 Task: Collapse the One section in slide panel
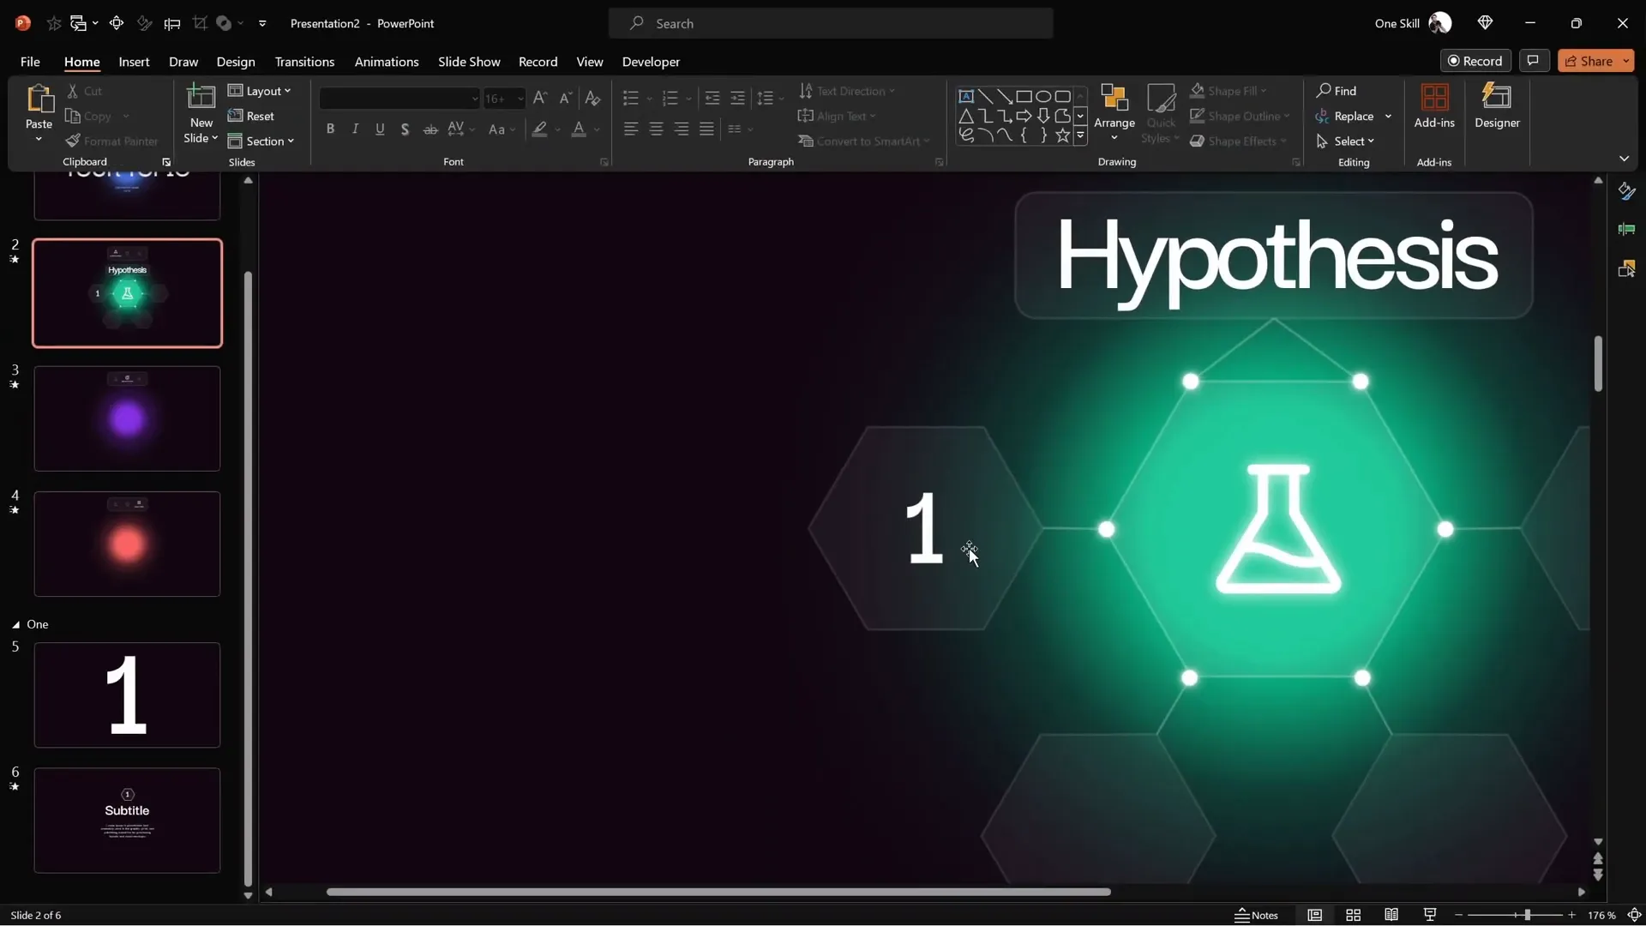click(x=15, y=625)
